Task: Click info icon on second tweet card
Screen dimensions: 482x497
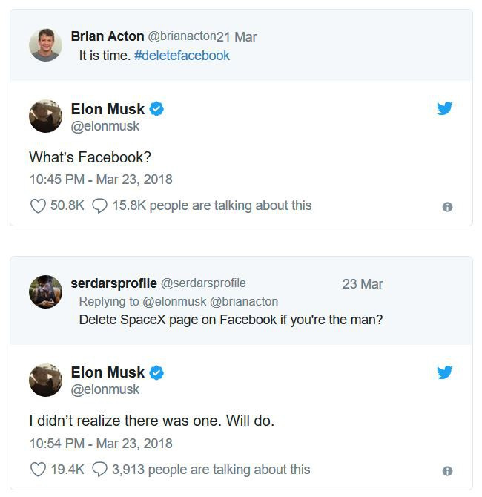Action: click(x=447, y=471)
